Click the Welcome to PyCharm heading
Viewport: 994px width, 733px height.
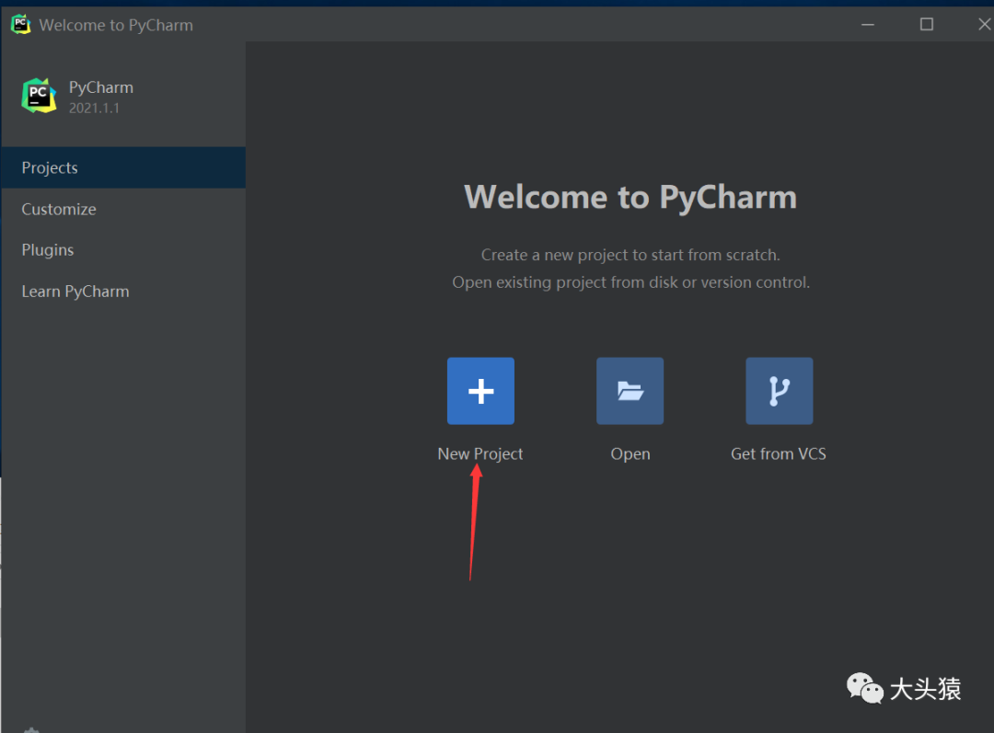coord(630,197)
